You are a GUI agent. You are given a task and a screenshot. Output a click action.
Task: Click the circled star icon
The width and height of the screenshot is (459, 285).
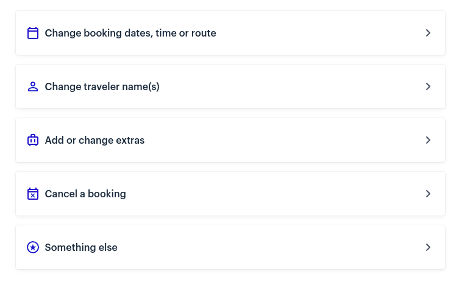click(x=33, y=247)
